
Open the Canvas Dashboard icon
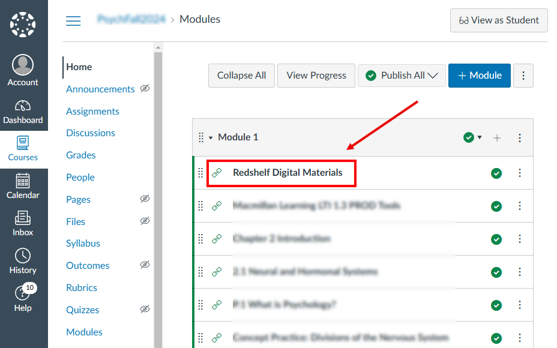(23, 107)
